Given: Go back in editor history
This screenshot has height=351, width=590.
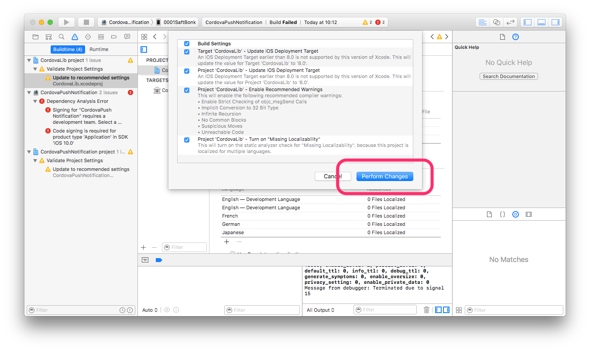Looking at the screenshot, I should (155, 37).
